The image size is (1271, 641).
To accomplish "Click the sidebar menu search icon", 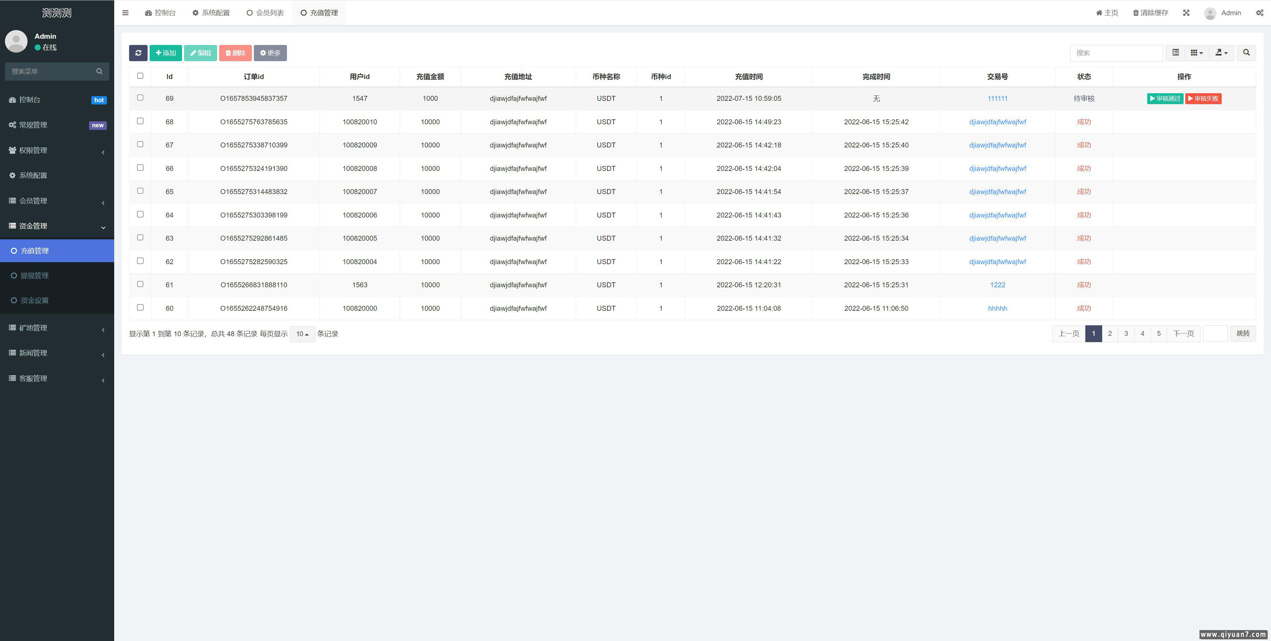I will click(99, 71).
